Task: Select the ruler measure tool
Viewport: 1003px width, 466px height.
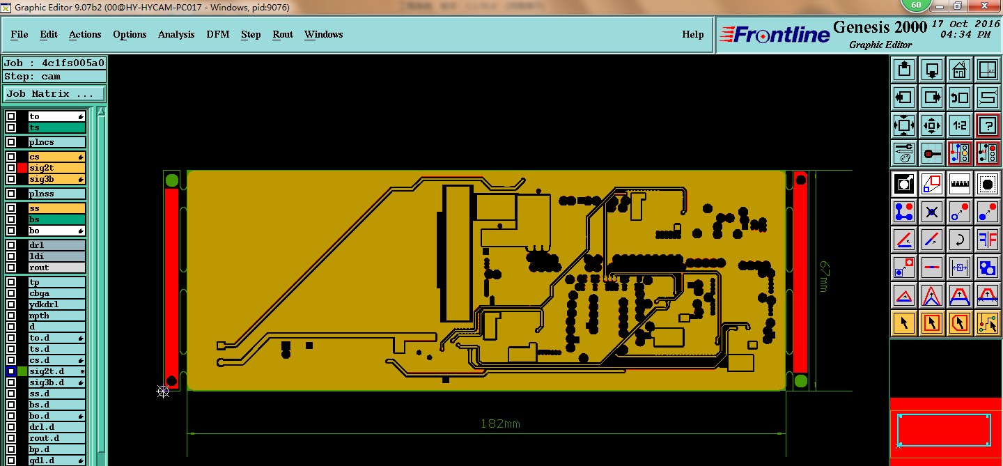Action: (960, 184)
